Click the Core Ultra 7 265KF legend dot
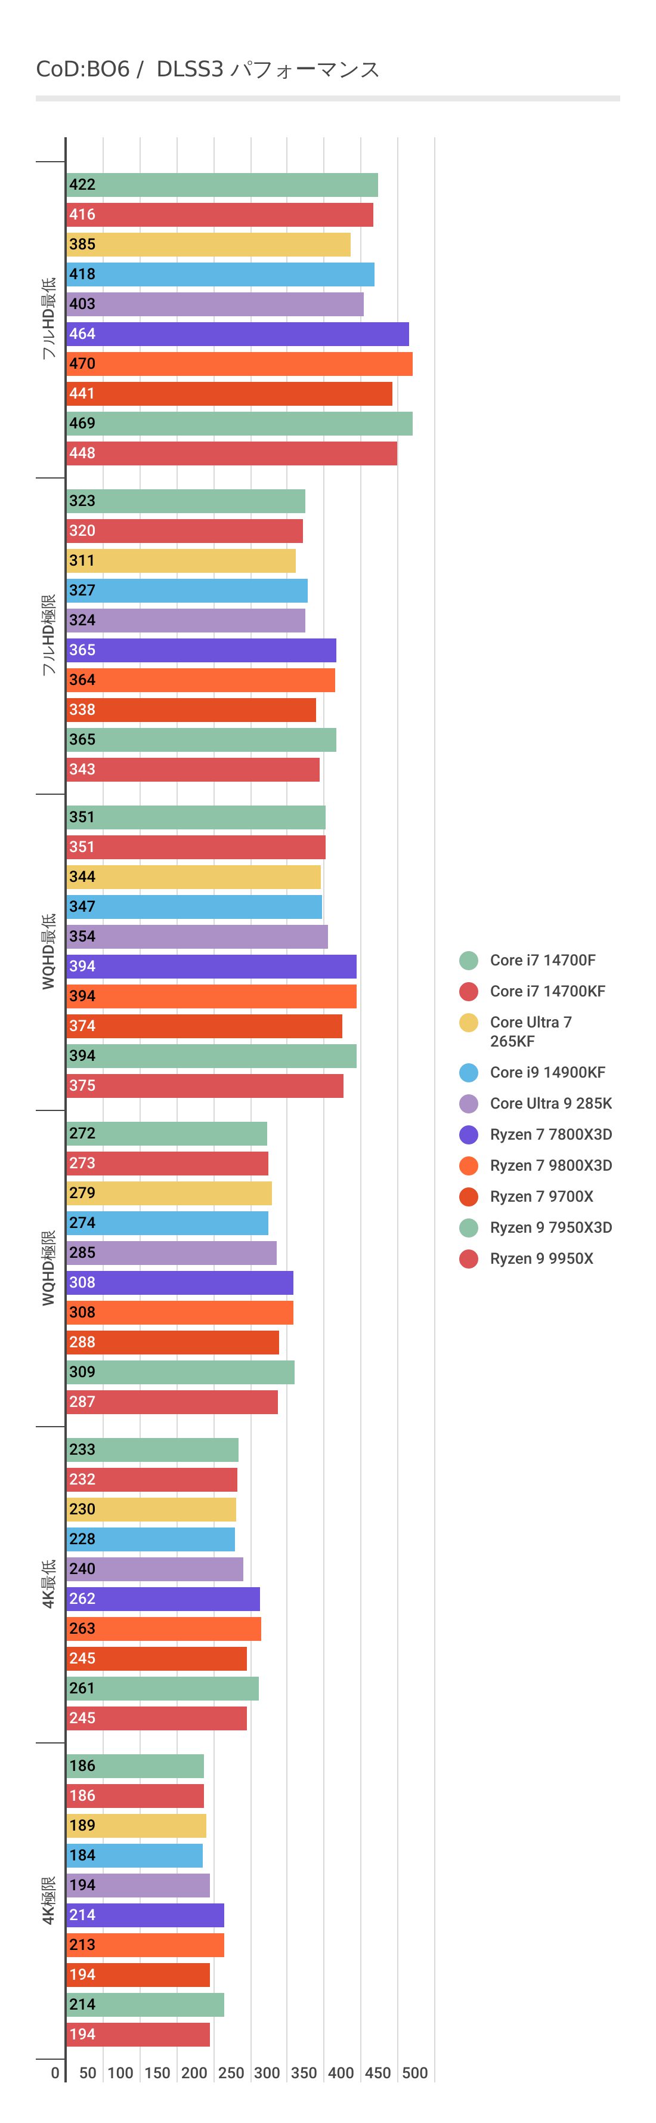Viewport: 656px width, 2123px height. (468, 1023)
